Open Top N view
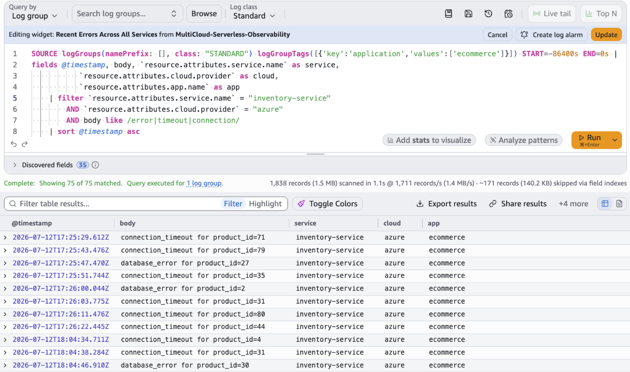Viewport: 630px width, 372px height. 601,14
